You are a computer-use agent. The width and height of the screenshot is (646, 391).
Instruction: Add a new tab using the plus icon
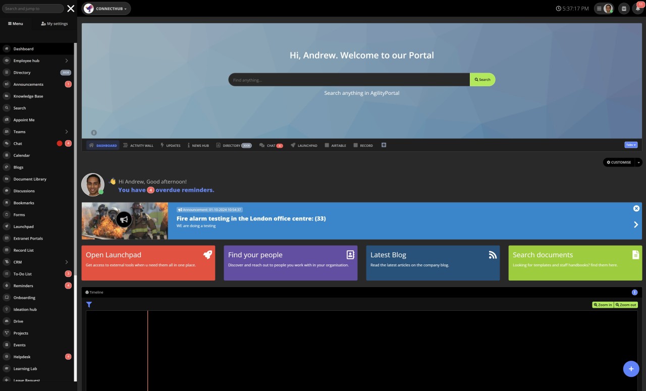384,145
